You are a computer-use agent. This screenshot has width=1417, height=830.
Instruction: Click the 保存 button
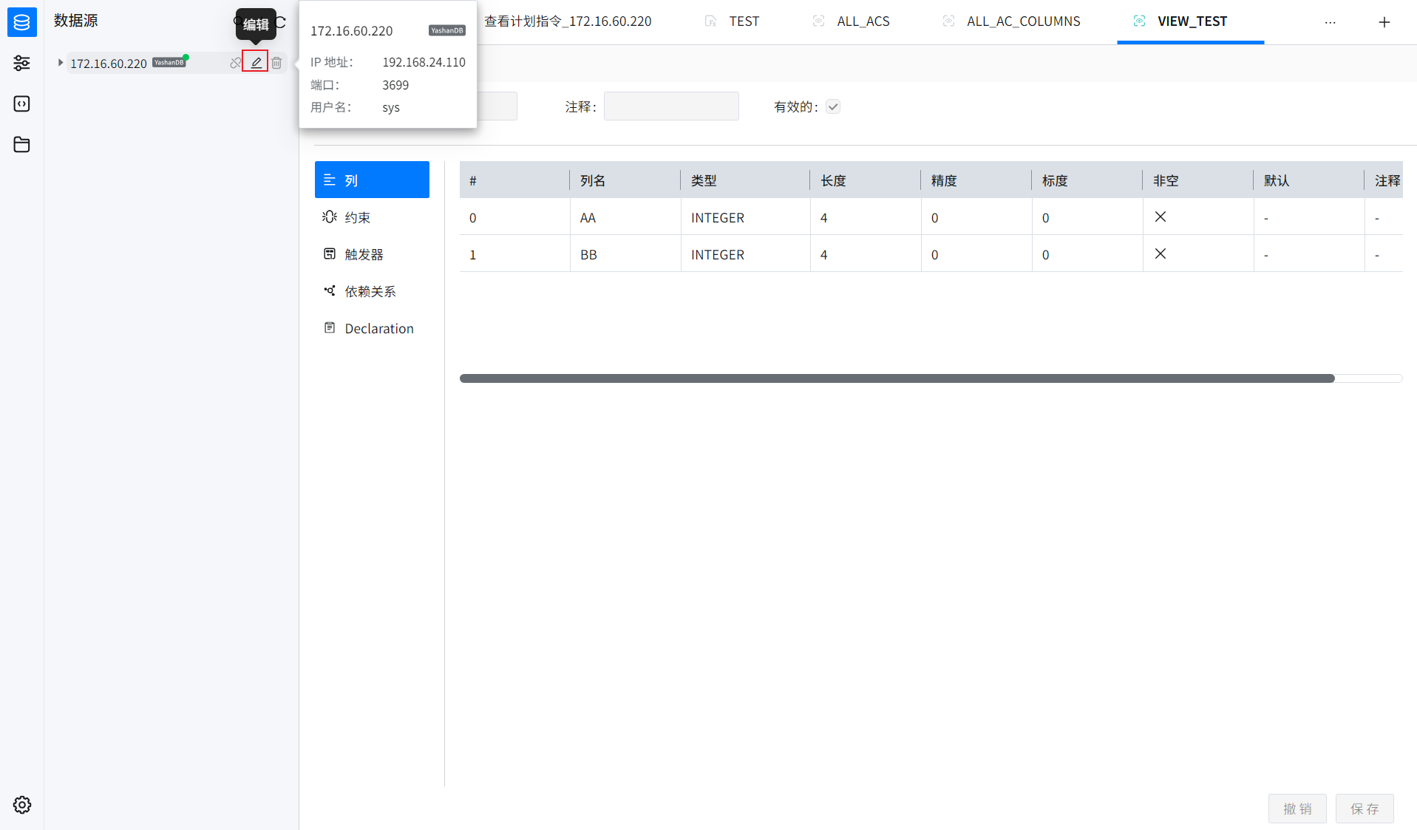(x=1364, y=809)
